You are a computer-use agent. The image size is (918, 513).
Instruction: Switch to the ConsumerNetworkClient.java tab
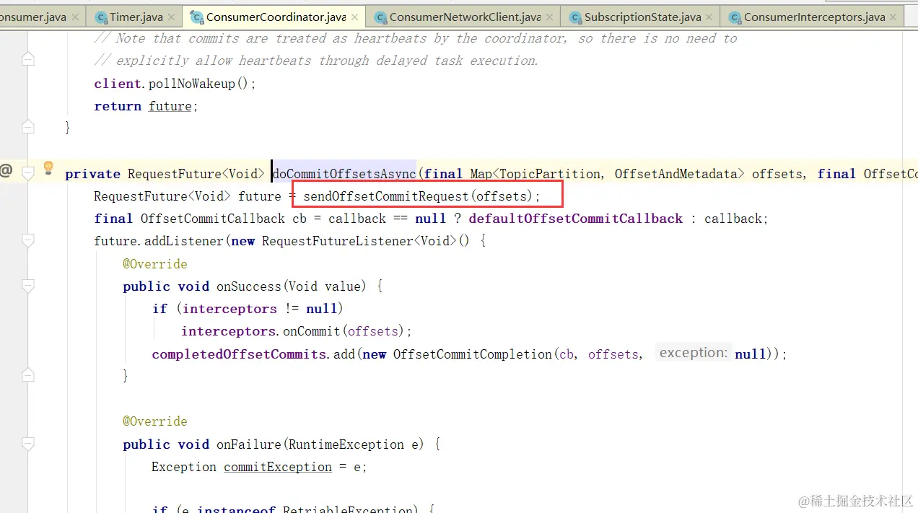pyautogui.click(x=463, y=17)
